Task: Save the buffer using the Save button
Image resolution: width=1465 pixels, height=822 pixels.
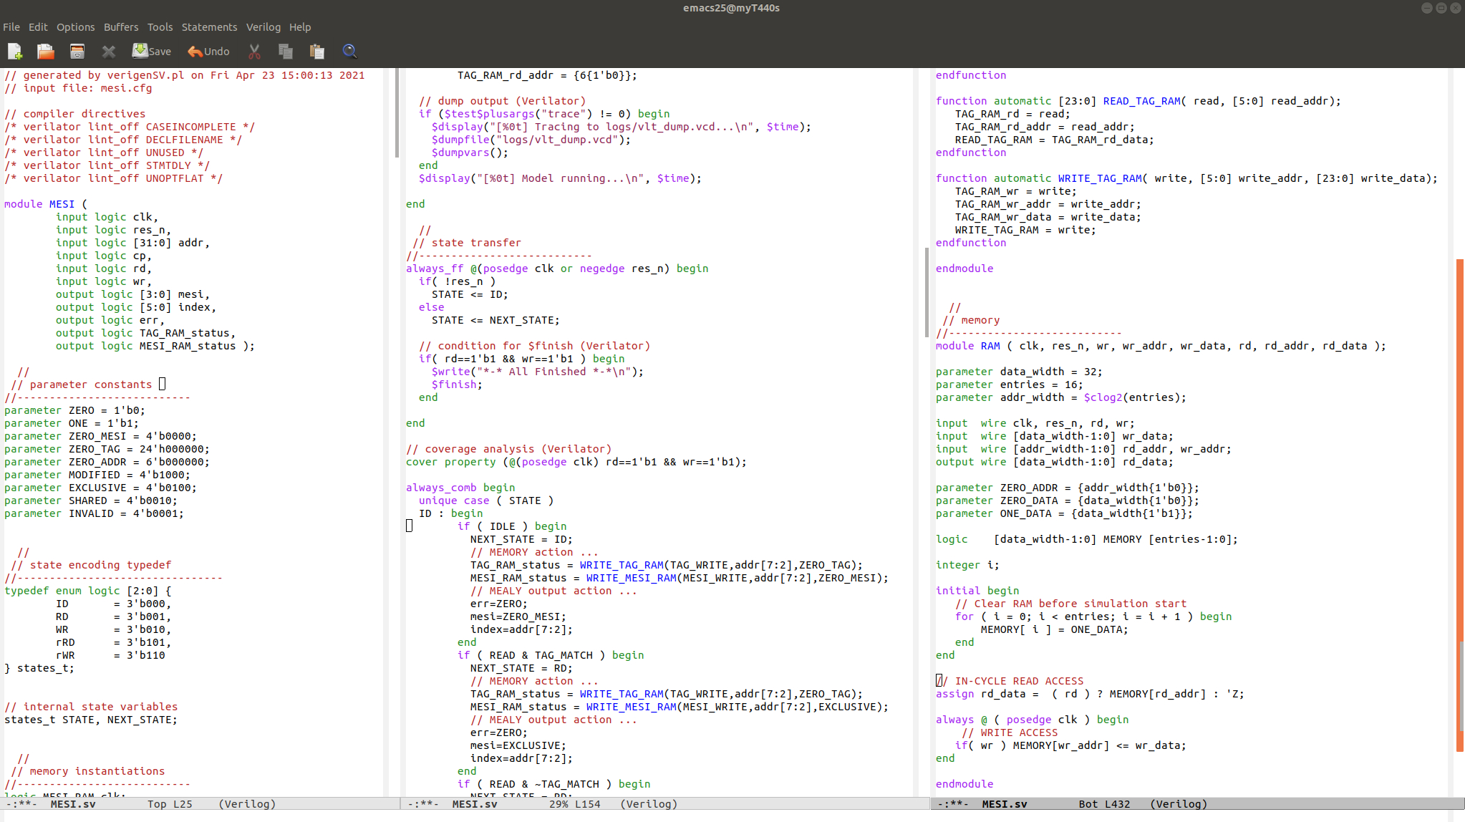Action: click(x=152, y=51)
